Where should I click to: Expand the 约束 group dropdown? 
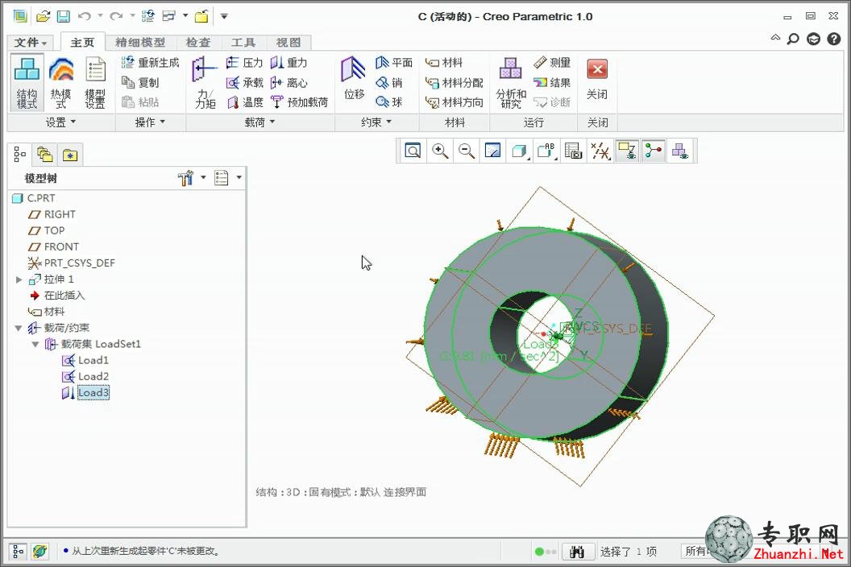[x=376, y=122]
